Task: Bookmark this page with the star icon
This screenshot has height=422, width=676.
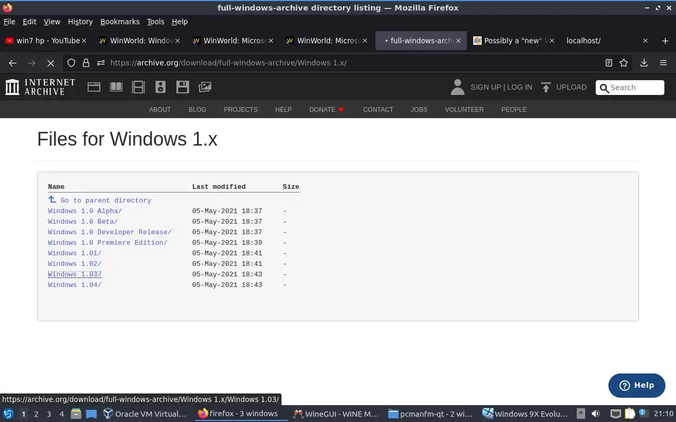Action: 624,63
